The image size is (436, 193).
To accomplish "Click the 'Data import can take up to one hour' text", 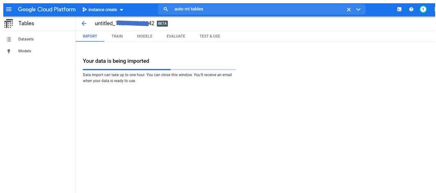I will tap(158, 78).
